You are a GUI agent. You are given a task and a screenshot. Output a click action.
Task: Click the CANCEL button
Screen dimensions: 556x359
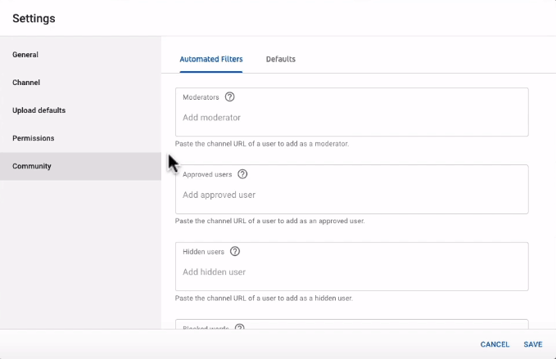point(495,344)
